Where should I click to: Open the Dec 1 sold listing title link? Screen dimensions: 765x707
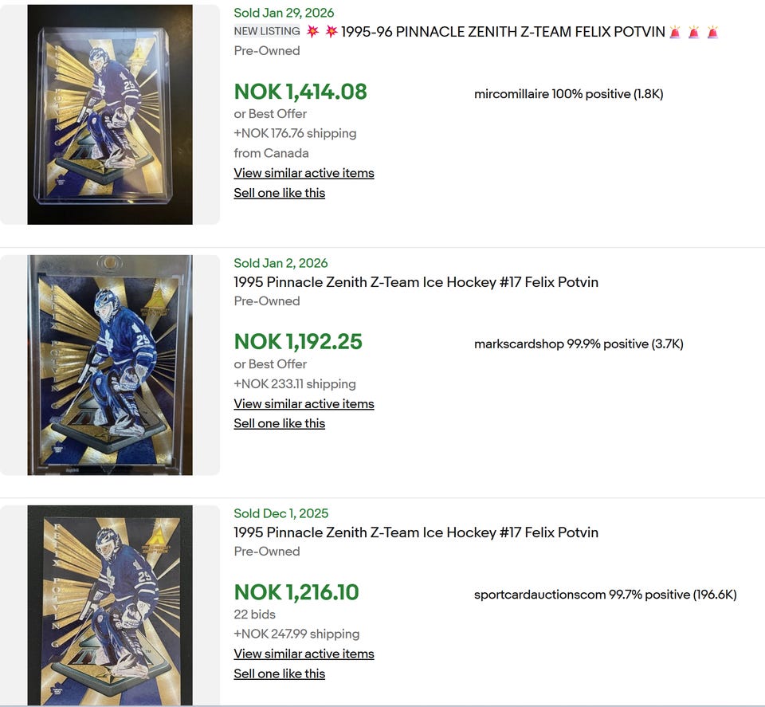tap(416, 532)
